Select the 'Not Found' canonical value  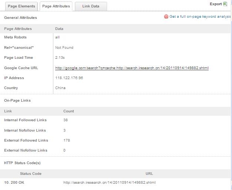click(x=64, y=48)
